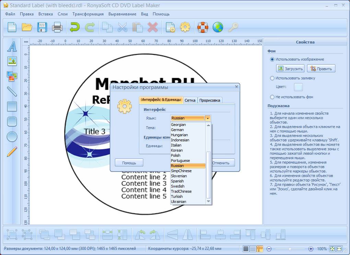The image size is (350, 255).
Task: Paste using the clipboard icon
Action: tap(138, 27)
